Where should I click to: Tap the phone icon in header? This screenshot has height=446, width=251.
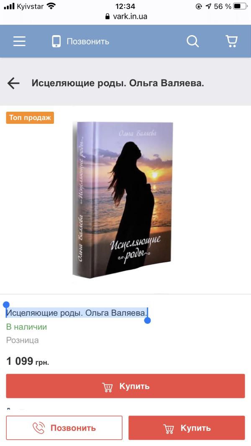point(56,41)
